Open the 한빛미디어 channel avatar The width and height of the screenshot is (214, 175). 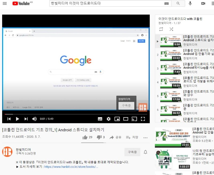click(x=7, y=152)
